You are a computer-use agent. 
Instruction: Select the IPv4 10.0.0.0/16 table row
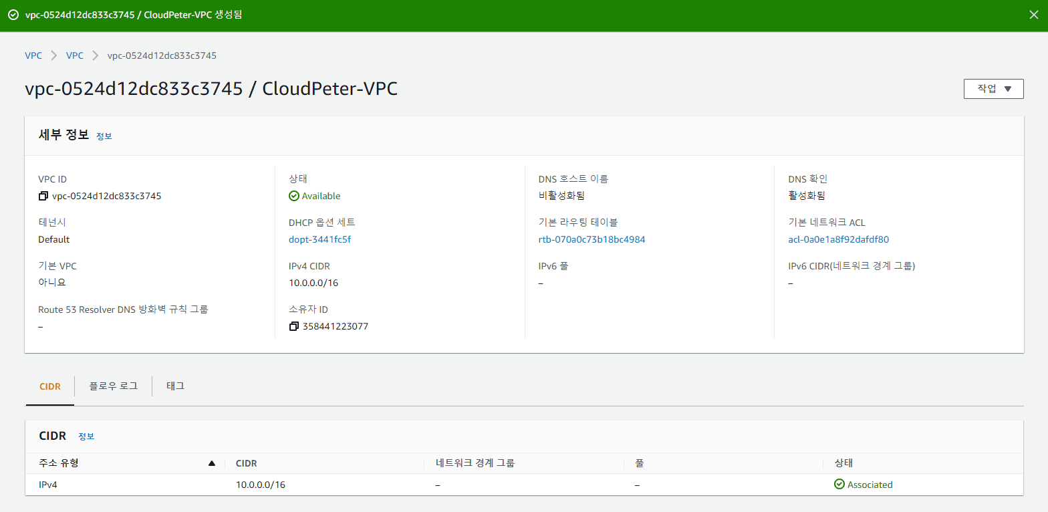point(261,485)
